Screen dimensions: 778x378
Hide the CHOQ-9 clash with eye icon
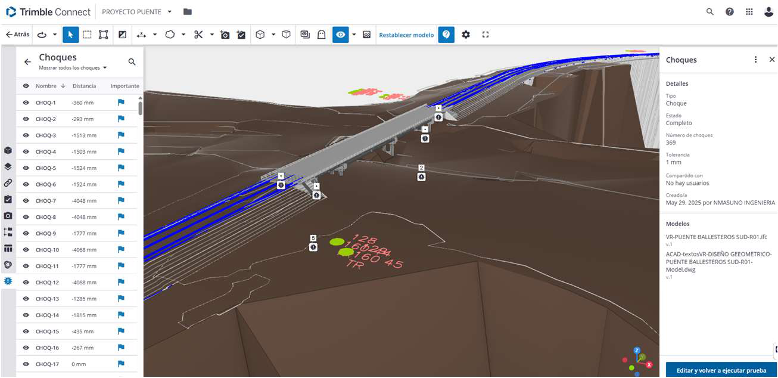pos(26,233)
